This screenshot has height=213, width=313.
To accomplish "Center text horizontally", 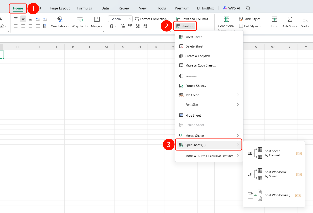I will pos(23,26).
